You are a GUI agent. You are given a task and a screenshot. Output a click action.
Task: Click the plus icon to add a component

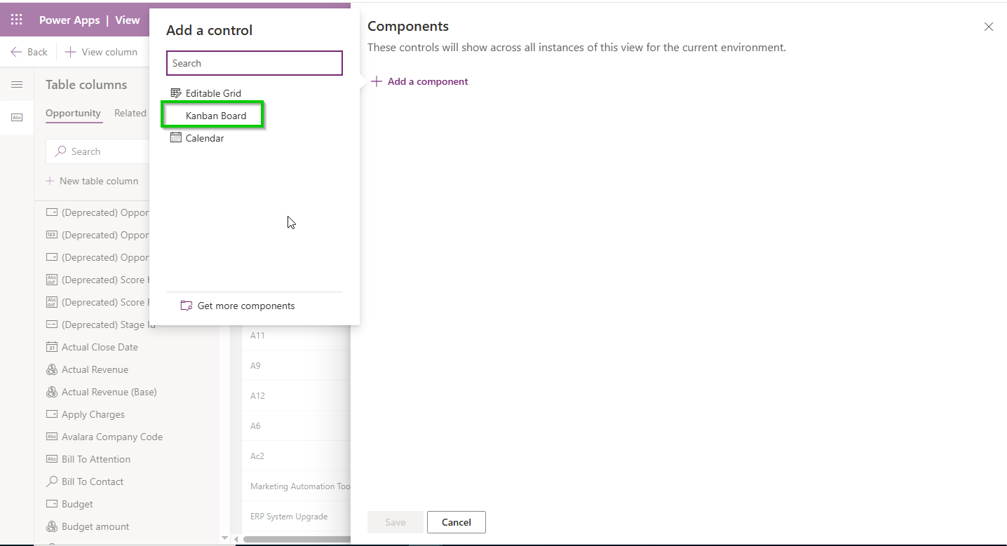[377, 81]
